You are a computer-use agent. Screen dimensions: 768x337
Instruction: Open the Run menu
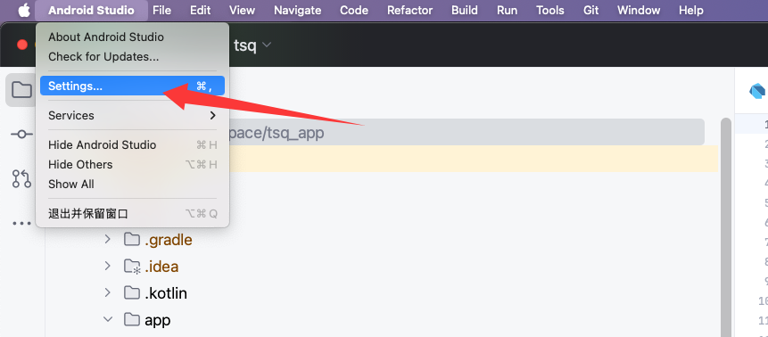[x=507, y=11]
